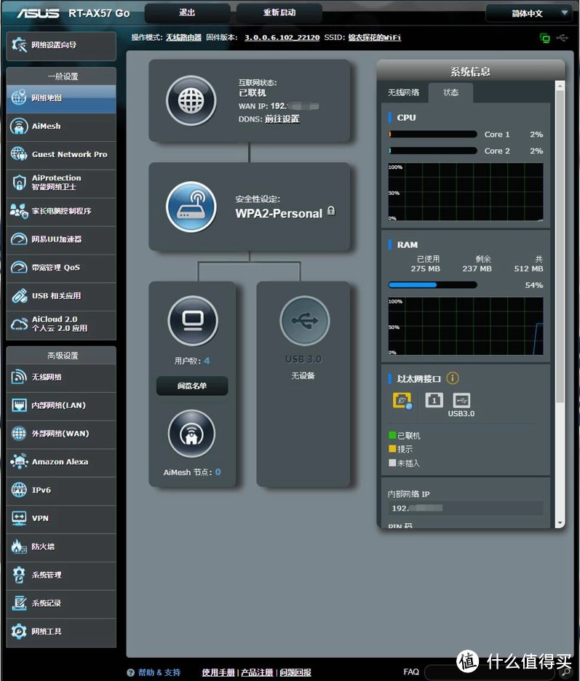This screenshot has height=681, width=580.
Task: Open the 产品注册 product registration link
Action: (x=257, y=672)
